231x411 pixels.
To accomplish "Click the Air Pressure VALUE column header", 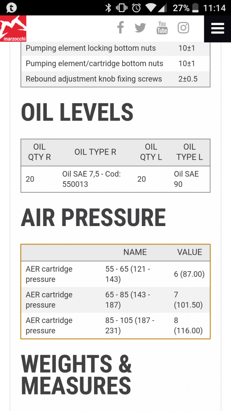I will click(x=189, y=252).
